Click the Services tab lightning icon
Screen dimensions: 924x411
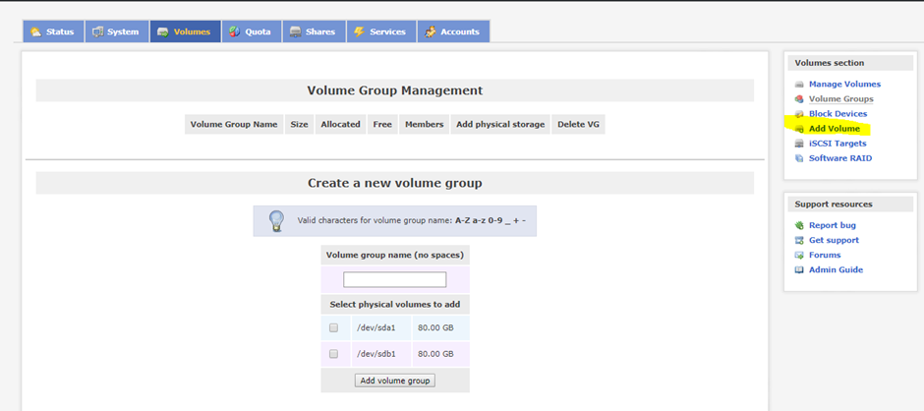(358, 31)
